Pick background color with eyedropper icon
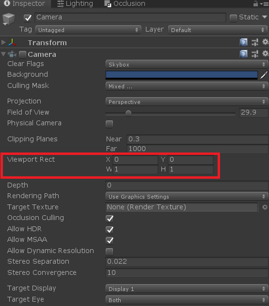 pyautogui.click(x=264, y=75)
